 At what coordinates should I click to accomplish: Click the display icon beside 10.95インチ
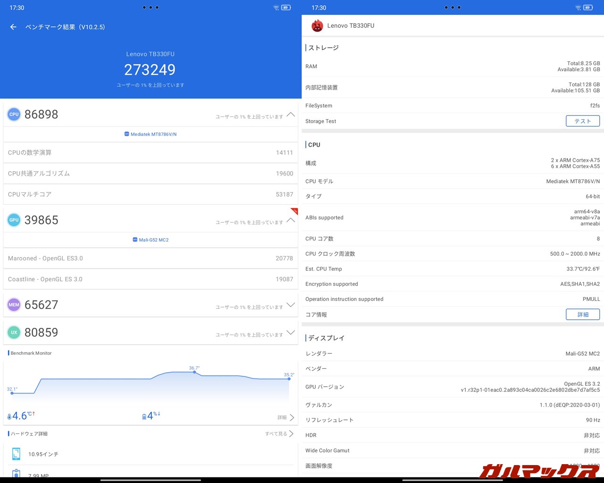pos(16,454)
